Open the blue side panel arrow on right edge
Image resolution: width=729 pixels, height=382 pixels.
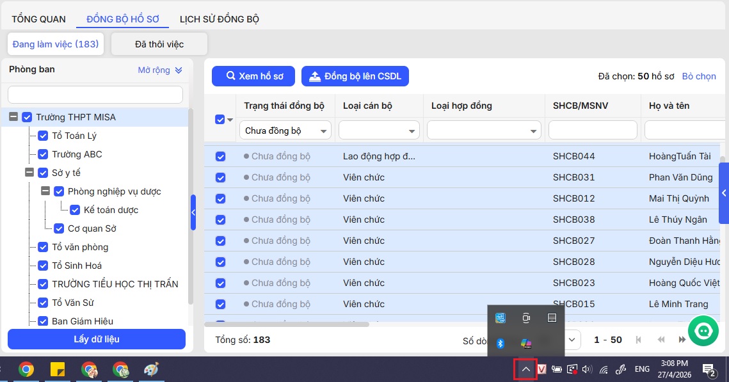coord(723,193)
